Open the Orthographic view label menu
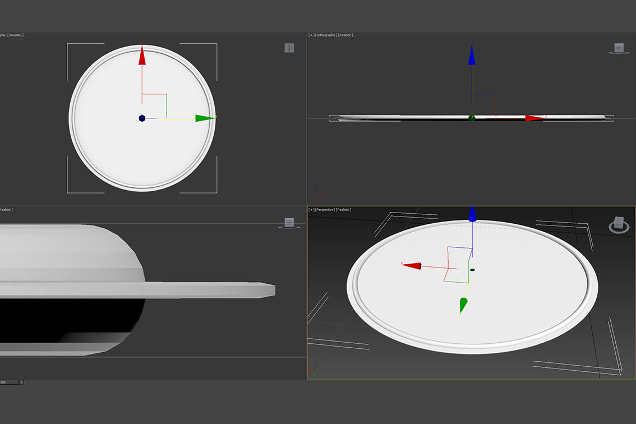The width and height of the screenshot is (636, 424). tap(326, 35)
